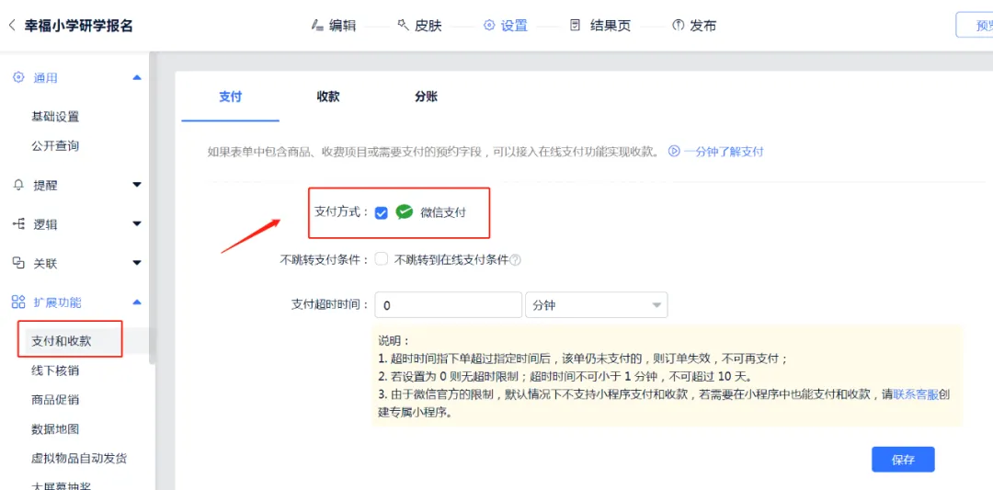The image size is (993, 490).
Task: Collapse the 通用 sidebar section
Action: [137, 78]
